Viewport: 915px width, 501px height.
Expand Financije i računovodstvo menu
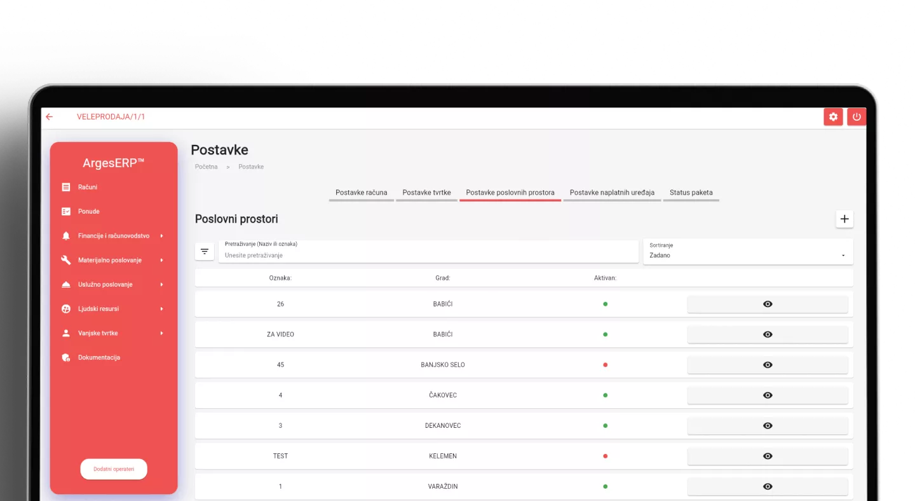(x=113, y=236)
